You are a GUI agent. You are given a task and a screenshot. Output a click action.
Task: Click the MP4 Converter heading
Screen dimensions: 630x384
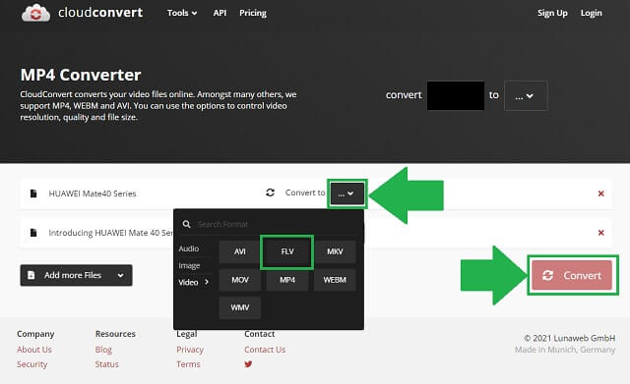coord(81,75)
